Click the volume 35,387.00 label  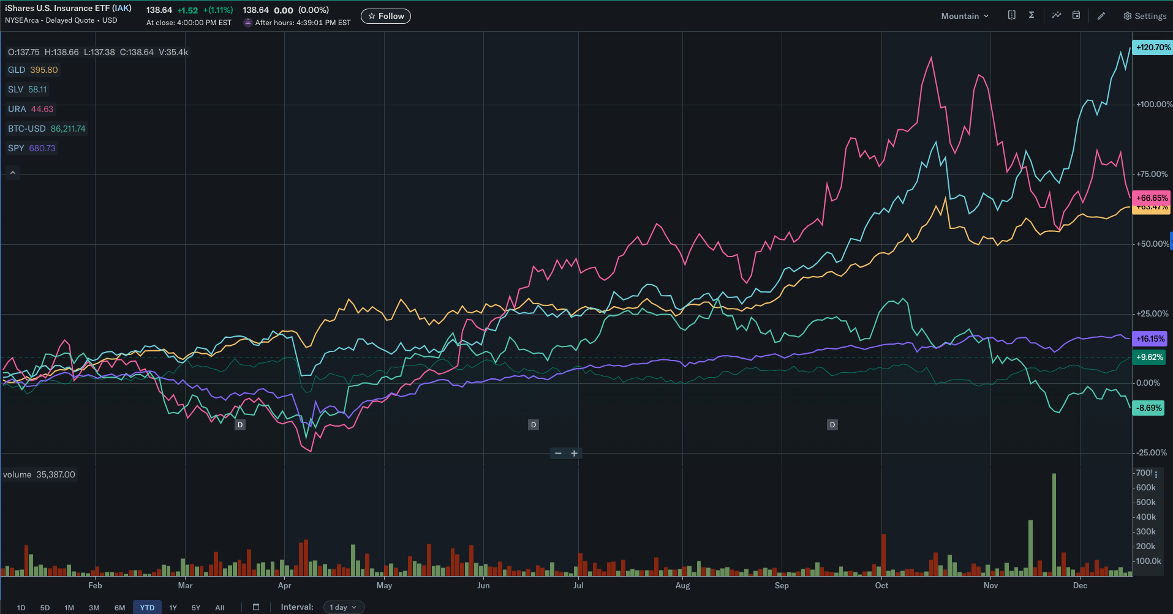click(39, 474)
